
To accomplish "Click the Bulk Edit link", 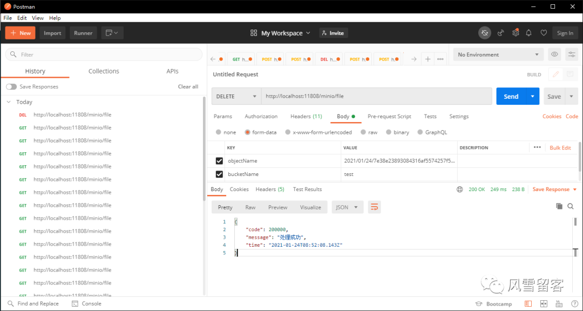I will 560,148.
